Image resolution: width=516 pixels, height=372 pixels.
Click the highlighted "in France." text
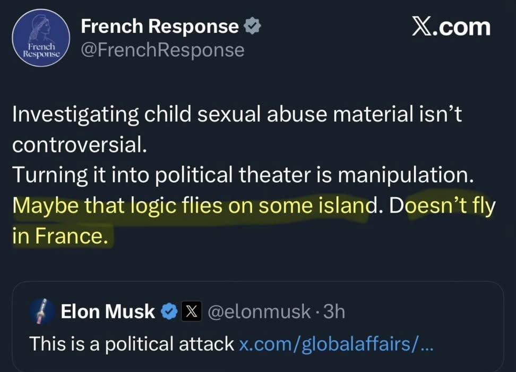(61, 236)
